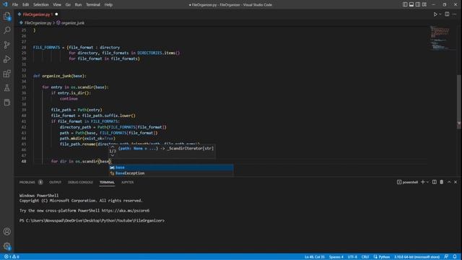Open launch profile dropdown next to plus
The image size is (462, 260).
[427, 182]
